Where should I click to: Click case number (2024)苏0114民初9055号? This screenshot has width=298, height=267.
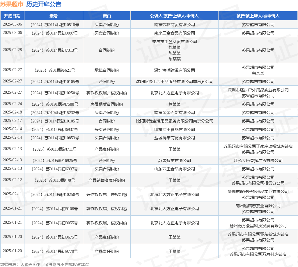54,223
